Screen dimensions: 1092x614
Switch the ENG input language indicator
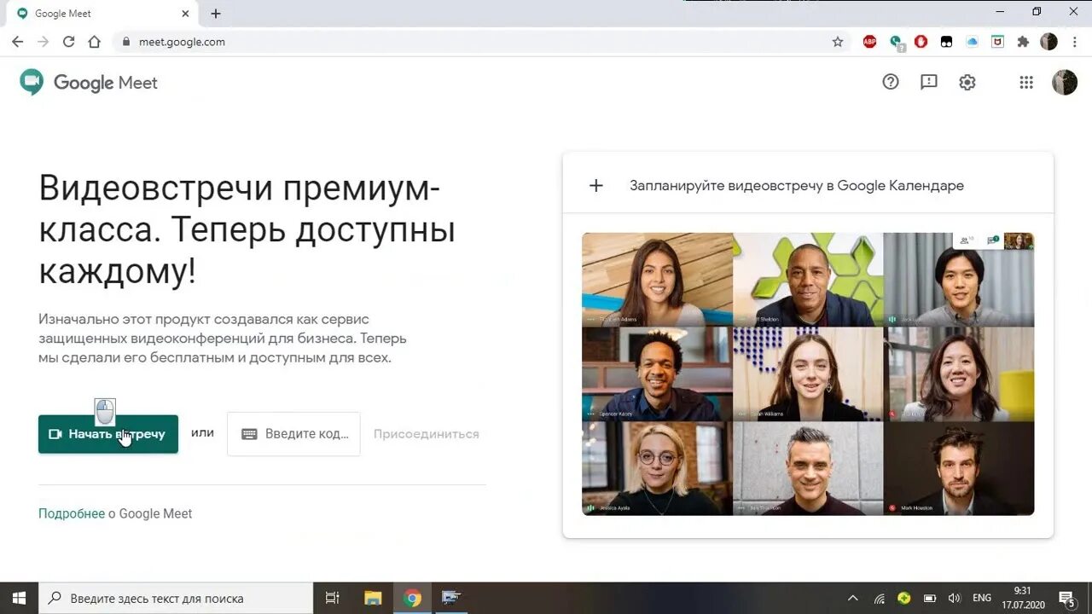[981, 598]
